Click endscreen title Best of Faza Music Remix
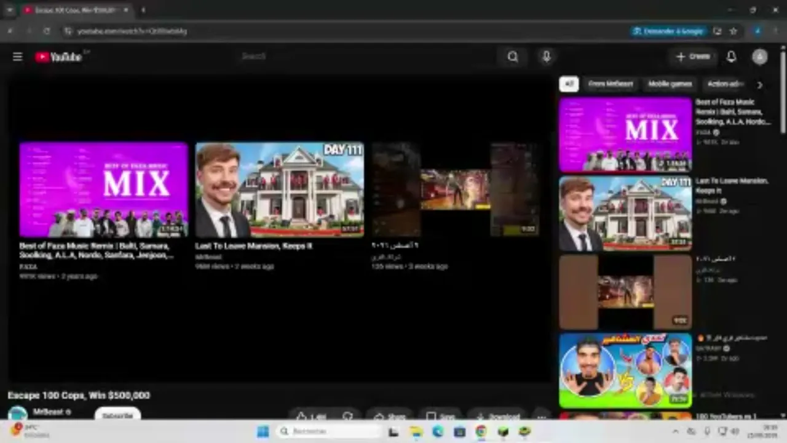The image size is (787, 443). coord(97,250)
